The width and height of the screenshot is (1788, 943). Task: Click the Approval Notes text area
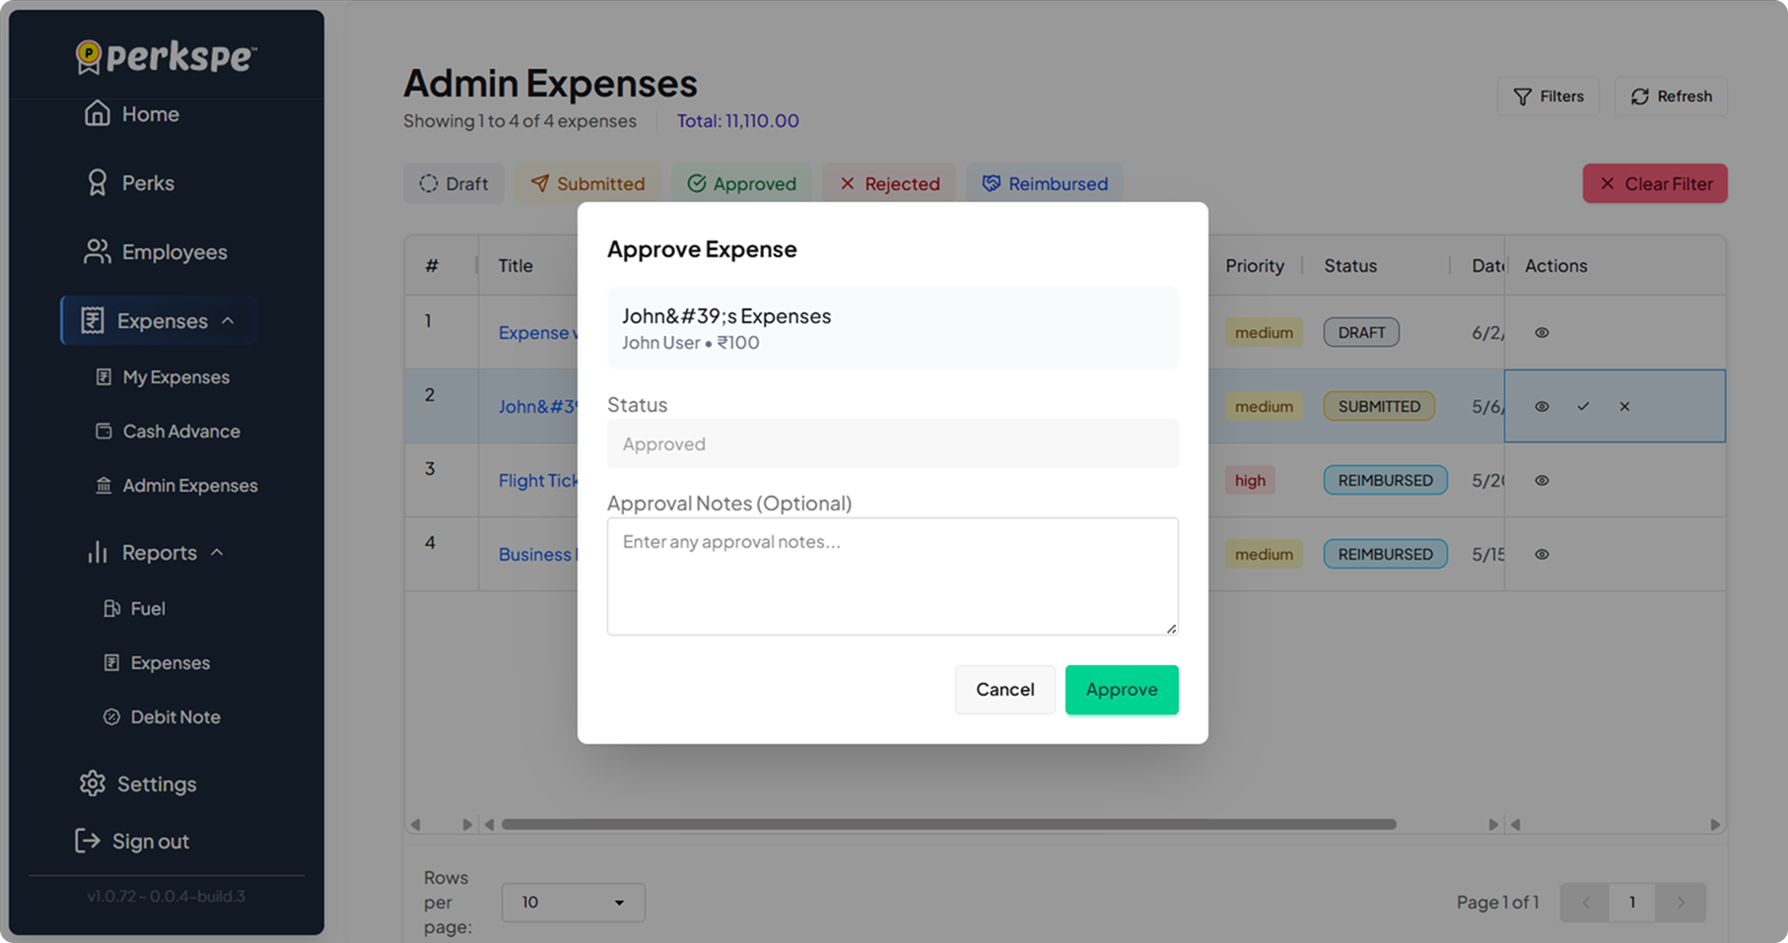click(x=893, y=576)
